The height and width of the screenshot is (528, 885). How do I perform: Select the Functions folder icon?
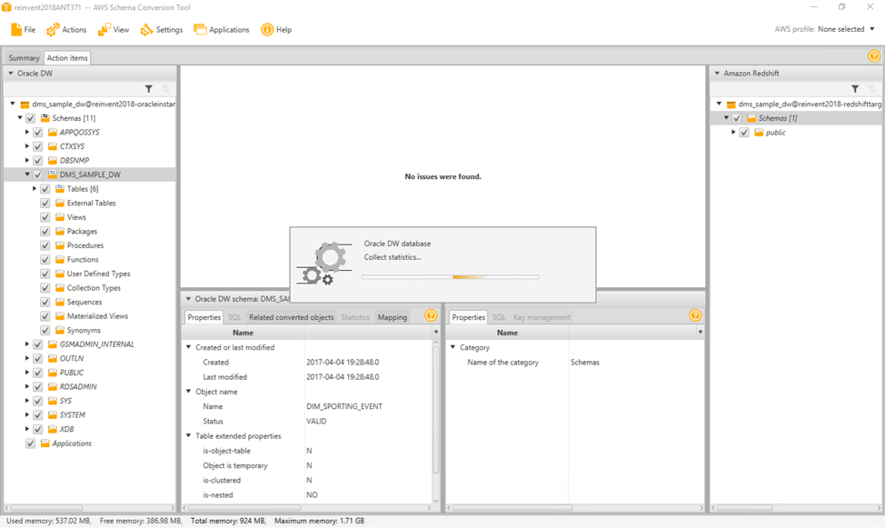coord(60,259)
